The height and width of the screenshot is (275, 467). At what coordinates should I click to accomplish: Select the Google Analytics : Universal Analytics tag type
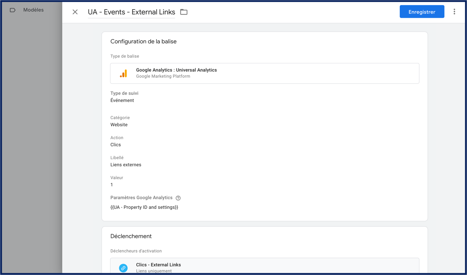265,73
